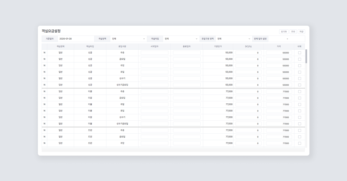Click the 종료일자 field in 더블 금요일 row
This screenshot has height=181, width=347.
point(187,98)
